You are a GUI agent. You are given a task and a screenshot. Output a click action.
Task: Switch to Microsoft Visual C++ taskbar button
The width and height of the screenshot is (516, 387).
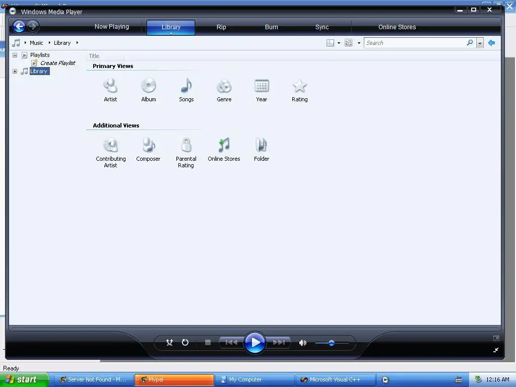tap(335, 379)
